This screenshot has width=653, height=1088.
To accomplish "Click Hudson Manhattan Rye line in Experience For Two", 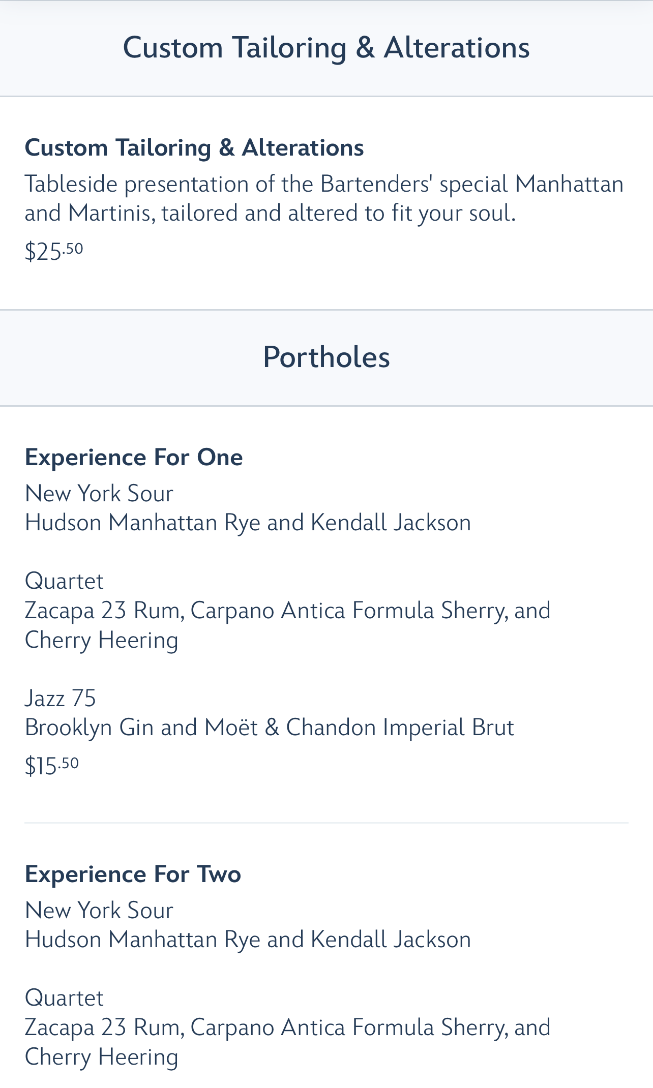I will point(248,940).
